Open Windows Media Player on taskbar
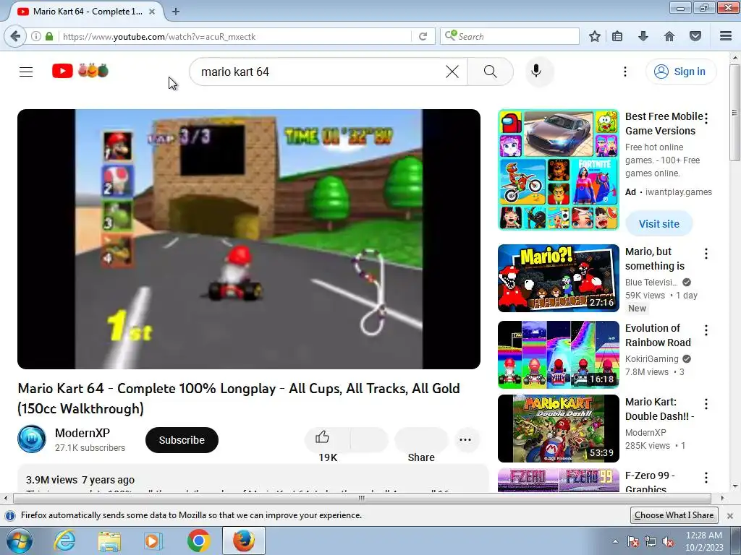This screenshot has height=555, width=741. pos(153,541)
